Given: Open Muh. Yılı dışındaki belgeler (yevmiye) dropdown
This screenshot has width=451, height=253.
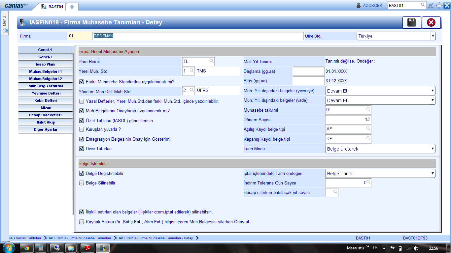Looking at the screenshot, I should (x=380, y=91).
